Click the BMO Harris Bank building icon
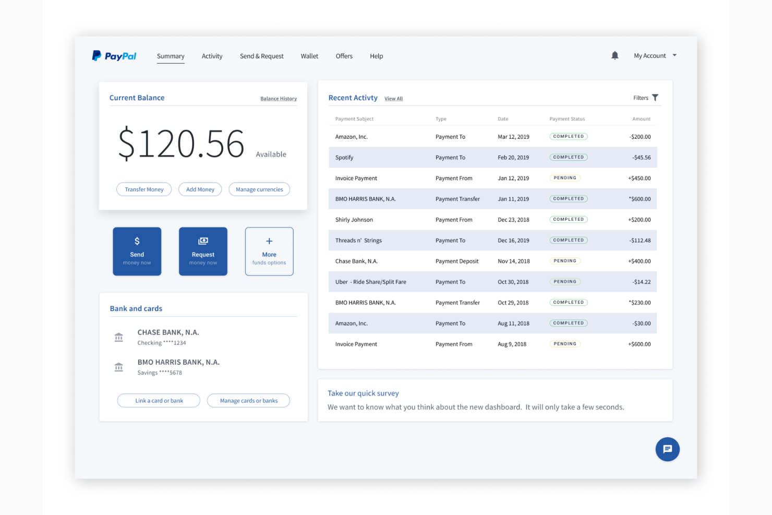Screen dimensions: 772x515 (119, 367)
